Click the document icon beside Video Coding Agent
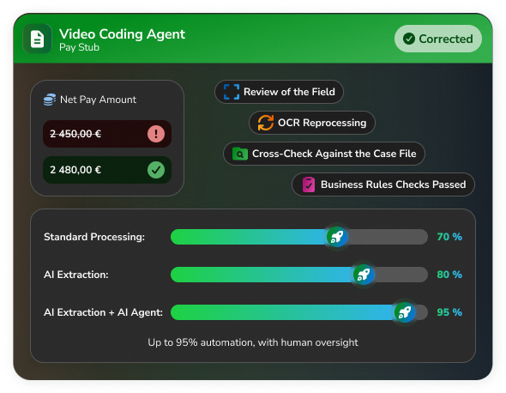The width and height of the screenshot is (506, 393). [x=37, y=39]
